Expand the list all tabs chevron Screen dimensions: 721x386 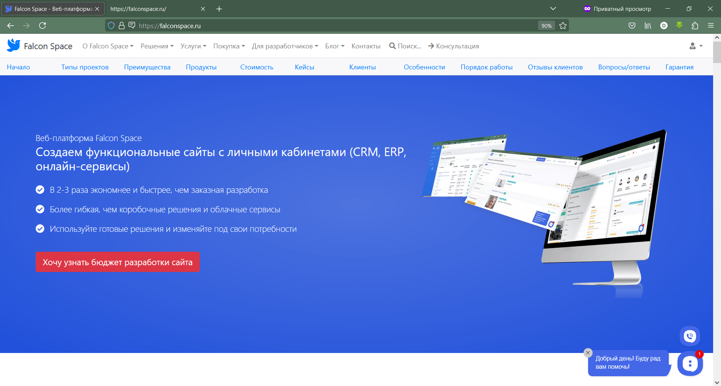tap(553, 9)
